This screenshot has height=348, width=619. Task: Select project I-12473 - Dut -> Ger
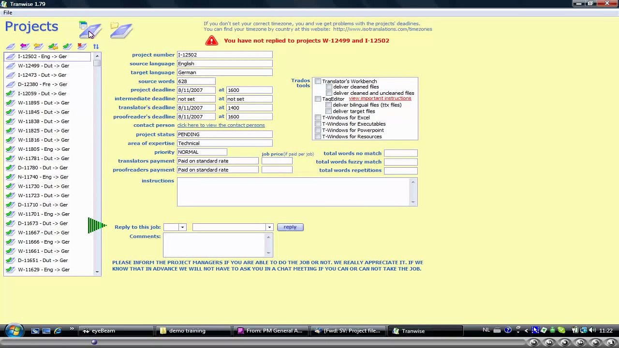[47, 75]
